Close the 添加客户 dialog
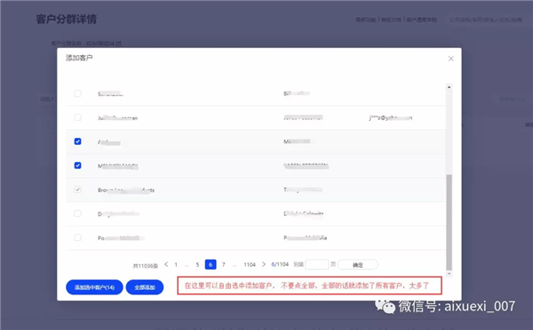 tap(450, 59)
